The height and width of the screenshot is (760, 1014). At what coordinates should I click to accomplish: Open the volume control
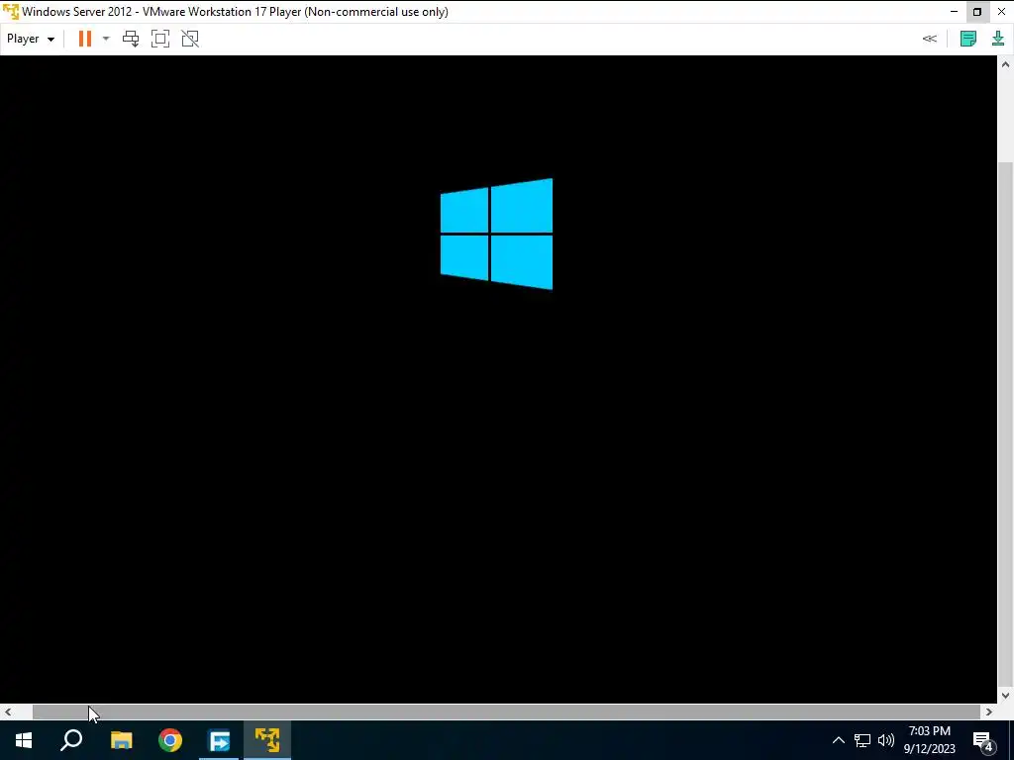pos(886,740)
